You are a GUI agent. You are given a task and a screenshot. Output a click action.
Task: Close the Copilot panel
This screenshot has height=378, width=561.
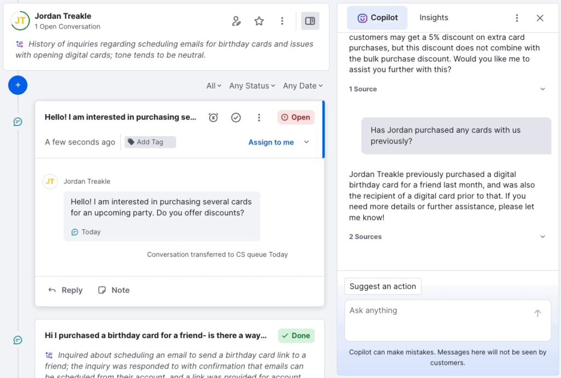(x=540, y=18)
